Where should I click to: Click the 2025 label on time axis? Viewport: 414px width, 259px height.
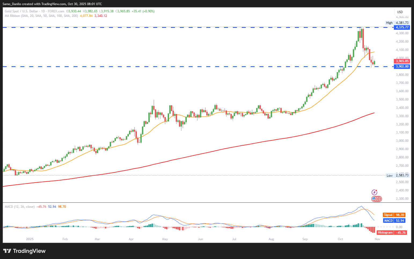pos(30,239)
